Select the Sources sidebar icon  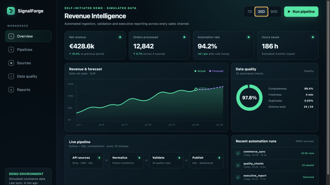(11, 63)
